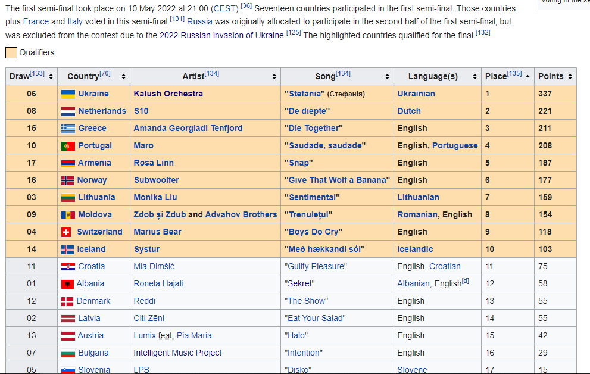This screenshot has width=590, height=374.
Task: Sort table by Points column
Action: (x=570, y=77)
